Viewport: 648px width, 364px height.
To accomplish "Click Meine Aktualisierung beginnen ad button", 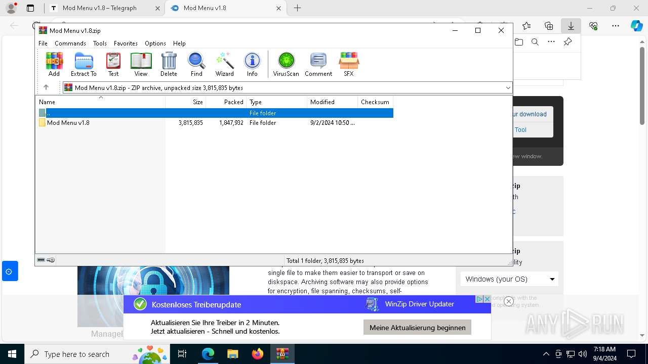I will [x=418, y=328].
